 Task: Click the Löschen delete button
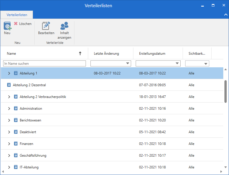(23, 24)
